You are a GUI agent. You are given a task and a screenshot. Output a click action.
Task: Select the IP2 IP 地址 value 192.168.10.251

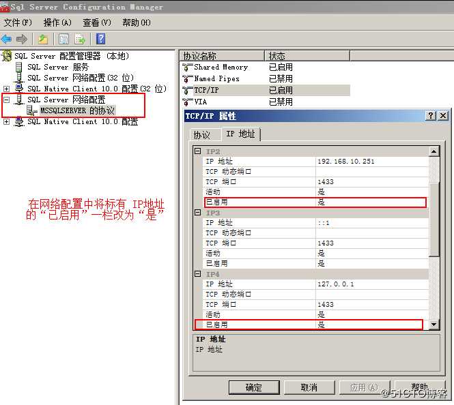346,162
